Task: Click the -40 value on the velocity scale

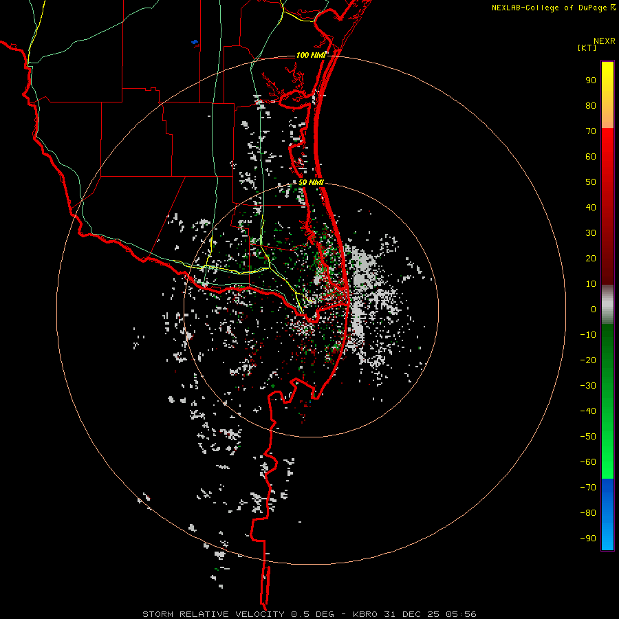Action: pyautogui.click(x=588, y=411)
